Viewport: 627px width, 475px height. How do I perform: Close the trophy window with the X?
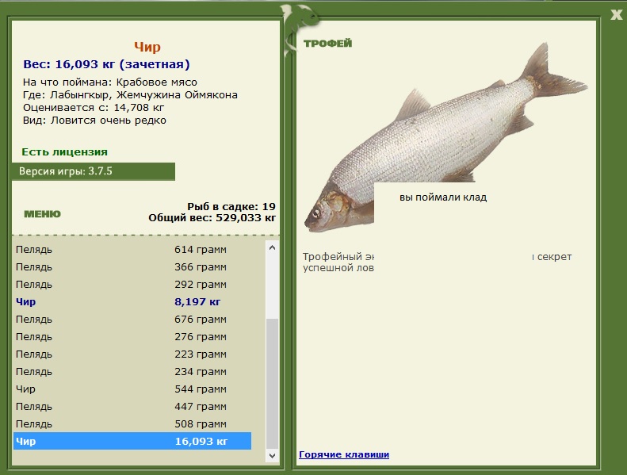click(616, 15)
